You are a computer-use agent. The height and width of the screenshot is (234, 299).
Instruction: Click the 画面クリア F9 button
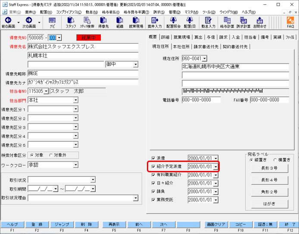point(216,225)
